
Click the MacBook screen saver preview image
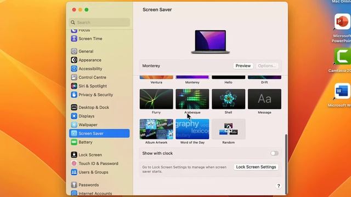[x=211, y=42]
